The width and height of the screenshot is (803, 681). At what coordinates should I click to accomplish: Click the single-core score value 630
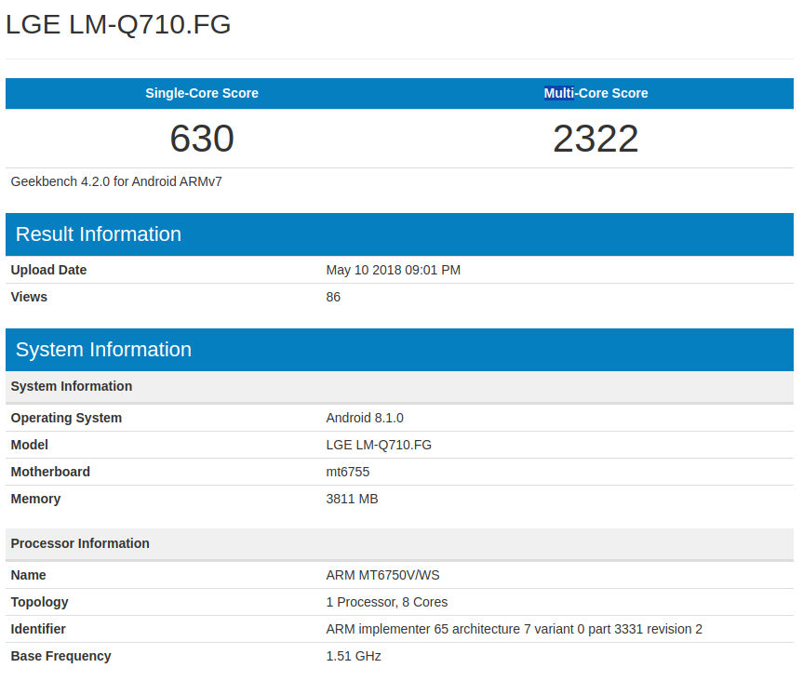202,139
